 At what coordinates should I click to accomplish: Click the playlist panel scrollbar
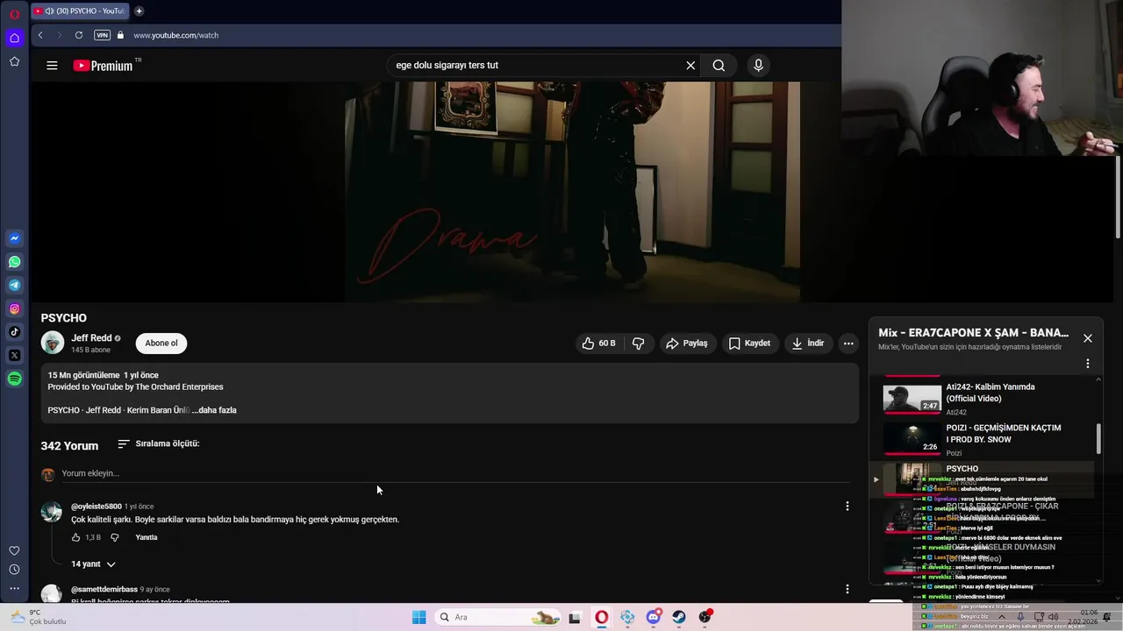tap(1098, 439)
